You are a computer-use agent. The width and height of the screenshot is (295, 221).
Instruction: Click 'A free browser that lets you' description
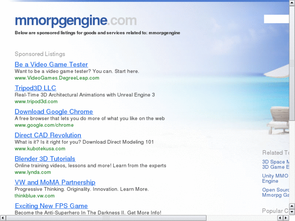coord(90,118)
